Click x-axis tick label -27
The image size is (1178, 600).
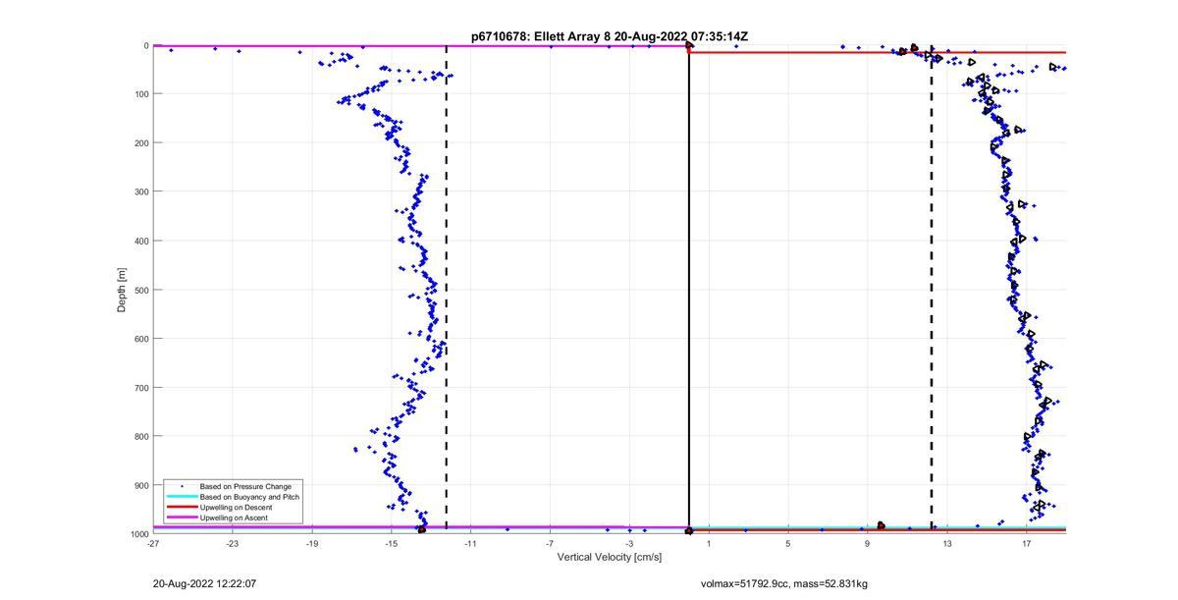click(x=153, y=543)
